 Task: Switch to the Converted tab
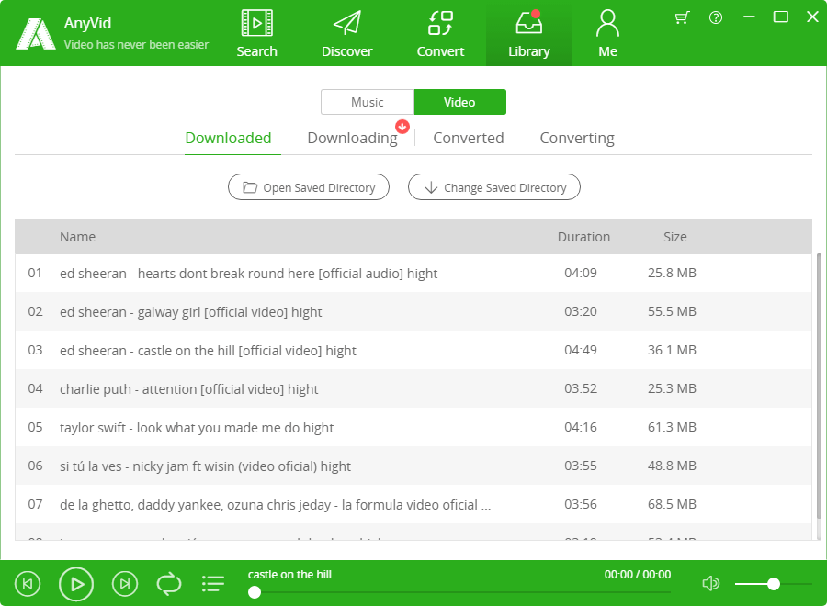pos(469,138)
